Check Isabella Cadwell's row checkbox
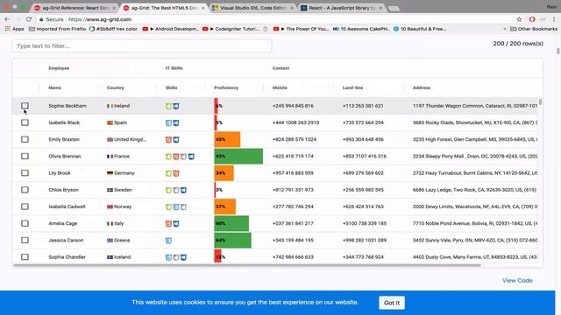This screenshot has height=315, width=561. 25,206
